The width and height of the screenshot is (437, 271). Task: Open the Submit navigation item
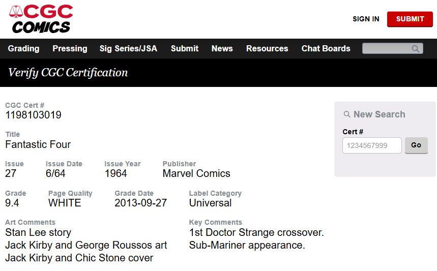185,49
